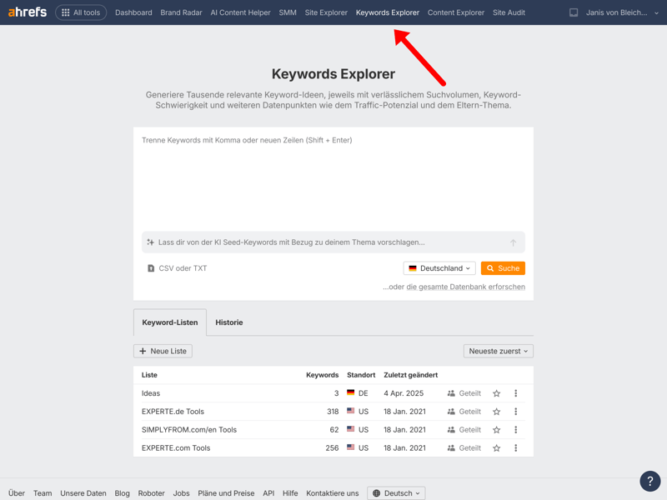Screen dimensions: 667x500
Task: Click the shared people icon for Ideas list
Action: point(451,393)
